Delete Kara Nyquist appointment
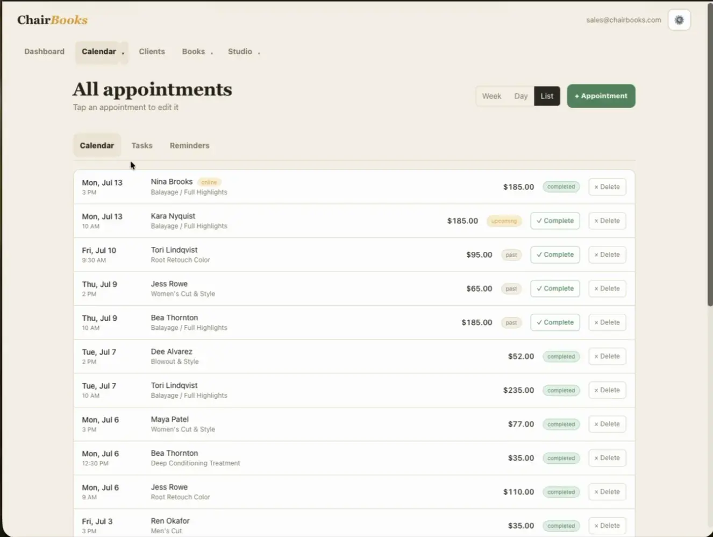 [607, 221]
